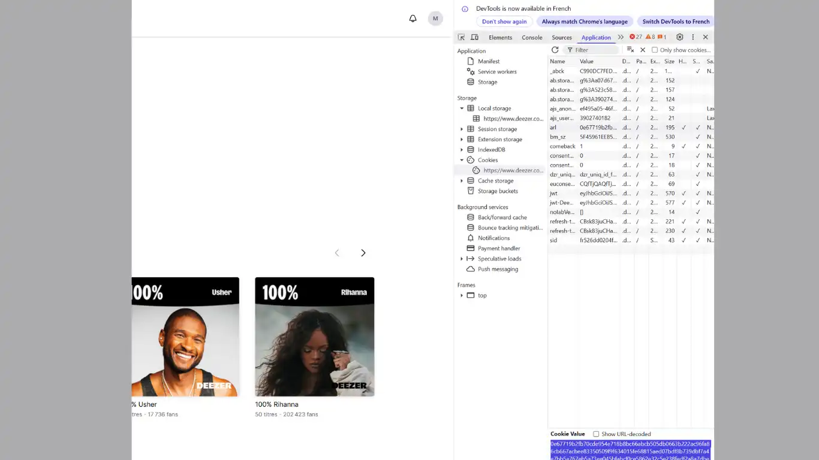Click Switch DevTools to French button
The image size is (819, 460).
[676, 22]
